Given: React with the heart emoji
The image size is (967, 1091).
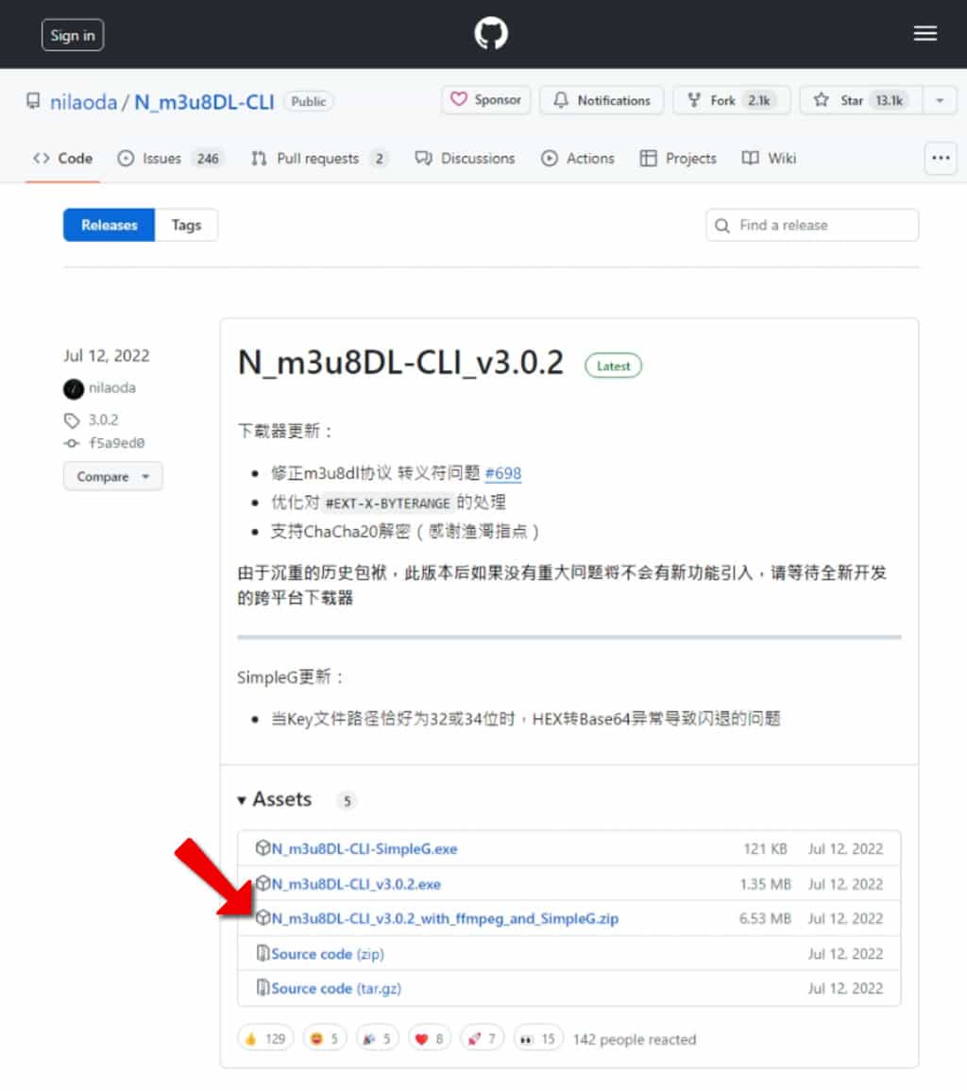Looking at the screenshot, I should (430, 1039).
